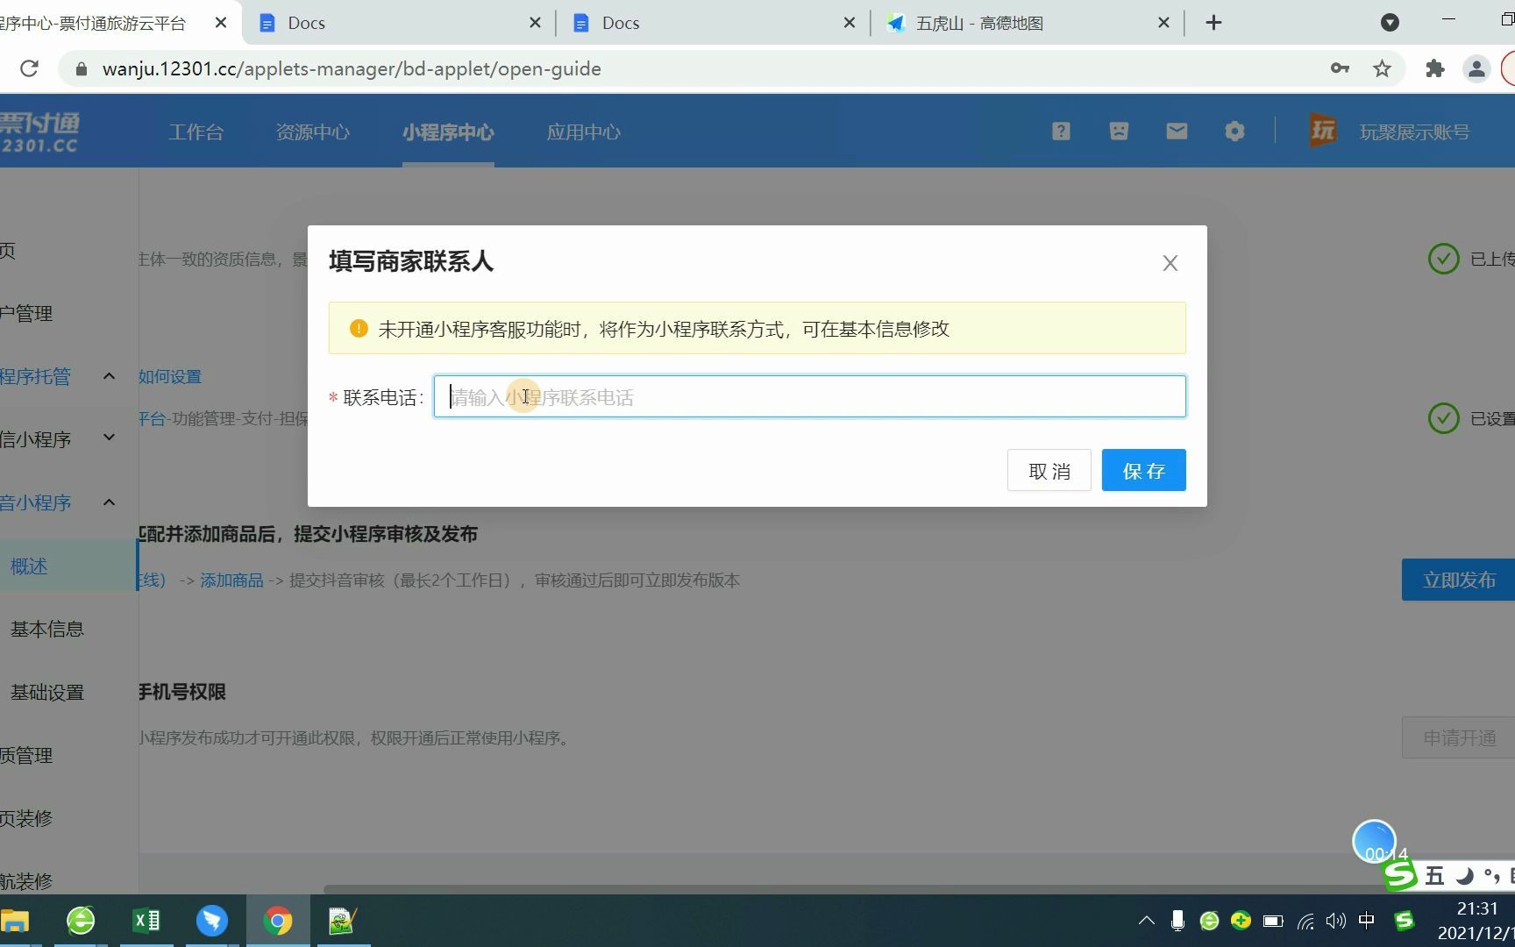1515x947 pixels.
Task: Open the Wi-Fi network tray icon
Action: click(1305, 921)
